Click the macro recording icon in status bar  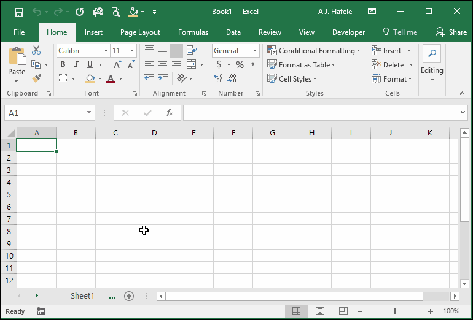coord(41,311)
